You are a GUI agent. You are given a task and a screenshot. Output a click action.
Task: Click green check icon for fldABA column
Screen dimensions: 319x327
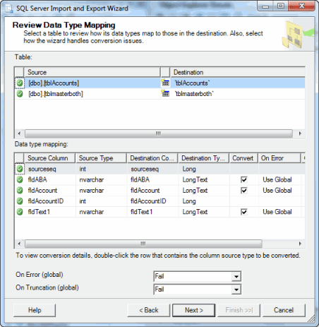pos(20,179)
